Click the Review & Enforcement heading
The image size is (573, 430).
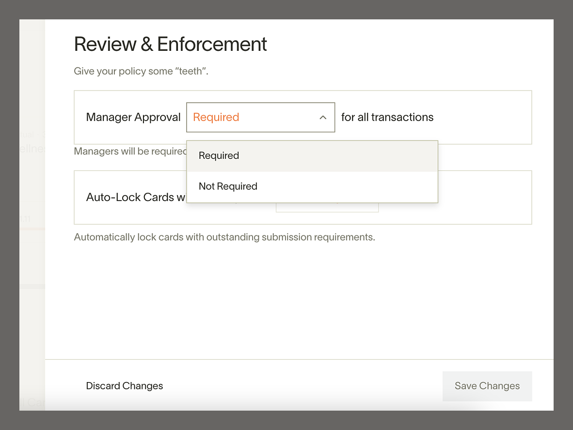(170, 44)
